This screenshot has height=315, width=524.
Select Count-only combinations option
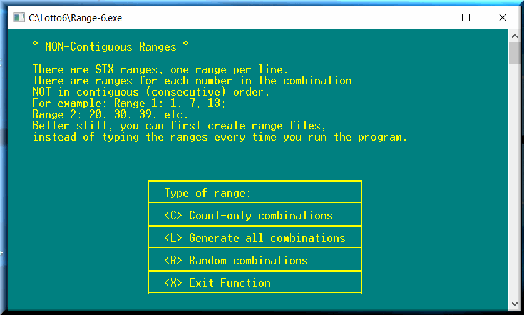coord(255,215)
